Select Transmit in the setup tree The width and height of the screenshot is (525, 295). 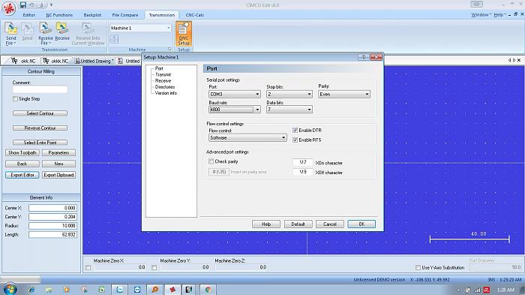point(163,74)
